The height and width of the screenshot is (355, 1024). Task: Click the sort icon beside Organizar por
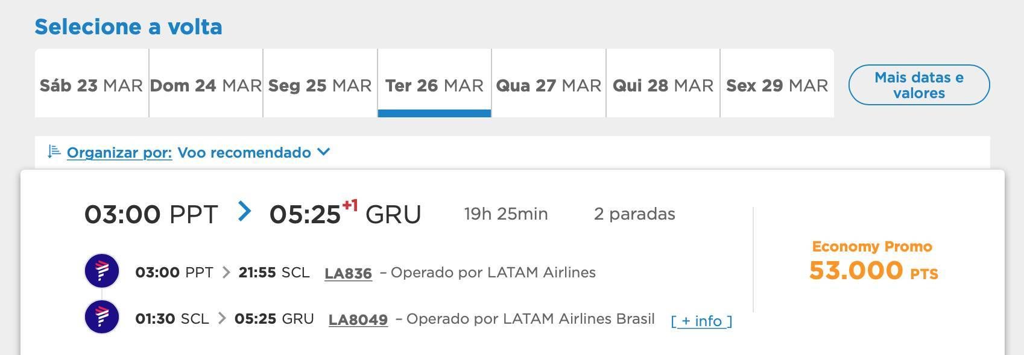(54, 152)
